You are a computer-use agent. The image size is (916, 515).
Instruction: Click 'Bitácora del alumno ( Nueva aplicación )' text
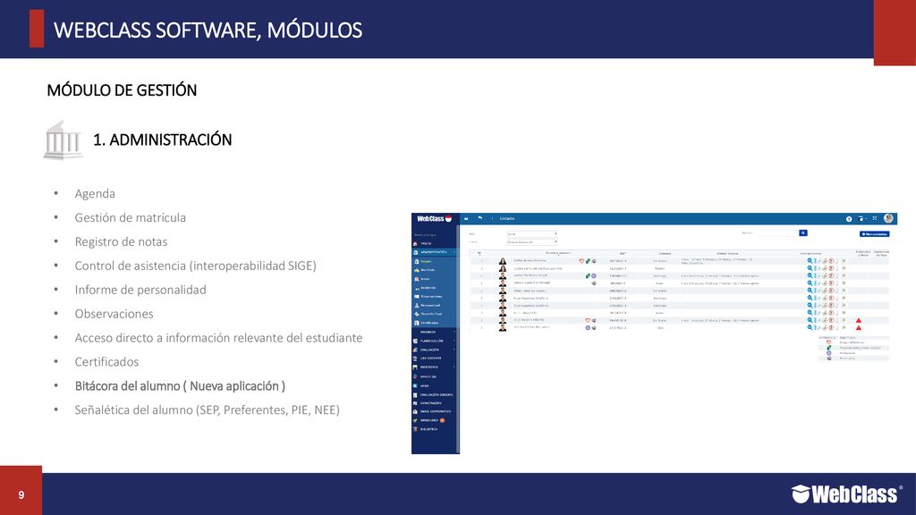pos(180,386)
